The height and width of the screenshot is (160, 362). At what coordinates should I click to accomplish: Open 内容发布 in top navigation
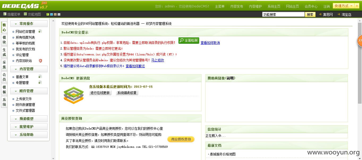click(237, 6)
